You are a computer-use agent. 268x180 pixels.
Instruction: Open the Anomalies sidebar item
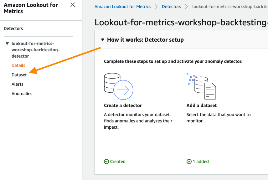(x=22, y=94)
